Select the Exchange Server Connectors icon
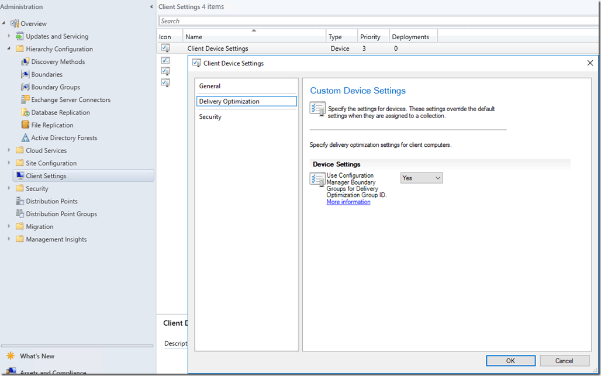Screen dimensions: 601x376 click(25, 100)
